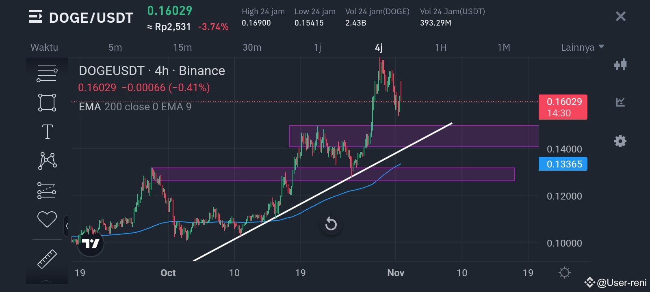Select the ruler measure tool
Viewport: 650px width, 292px height.
47,259
